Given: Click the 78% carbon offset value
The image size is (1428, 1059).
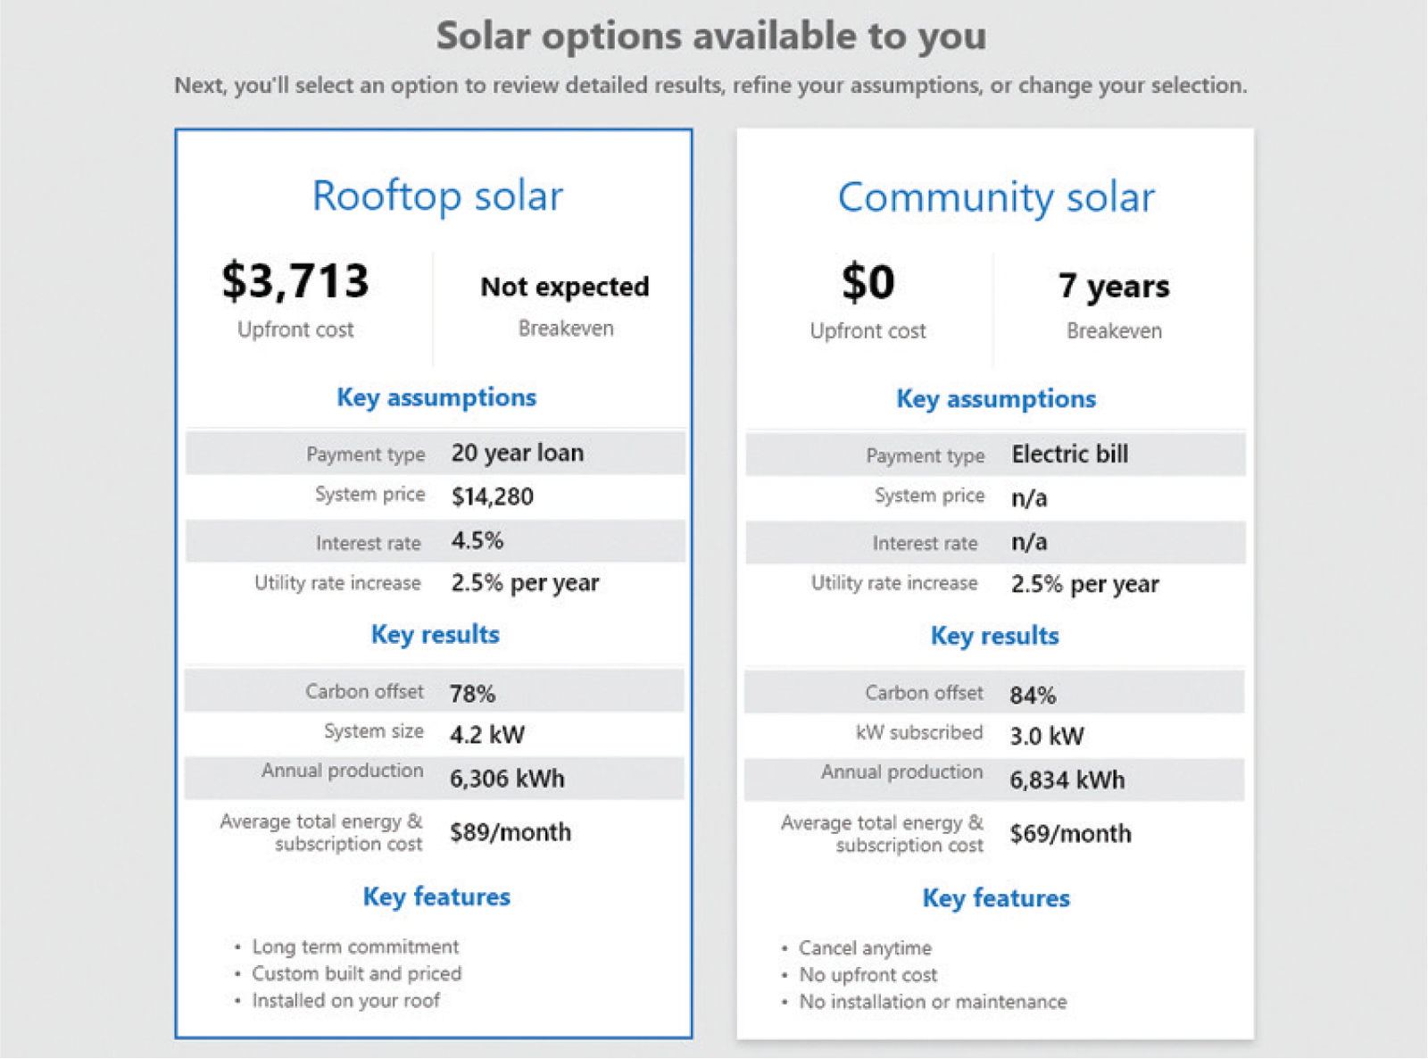Looking at the screenshot, I should 472,694.
